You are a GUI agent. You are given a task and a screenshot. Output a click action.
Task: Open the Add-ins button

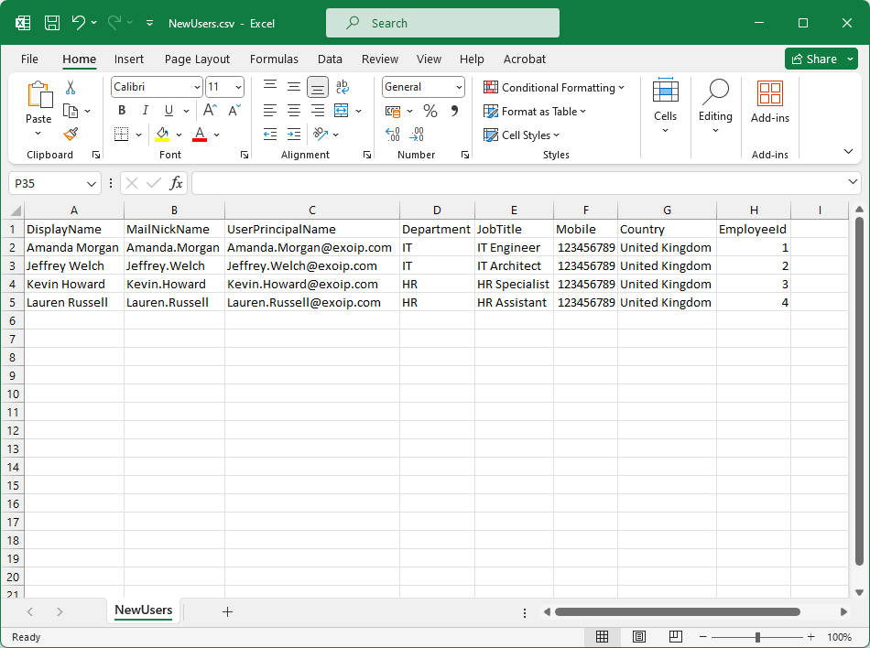(769, 101)
